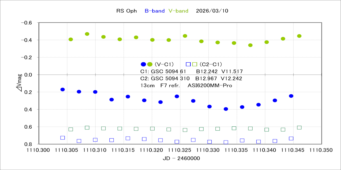Click the green hollow square legend marker
Screen dimensions: 341x170
(x=195, y=64)
